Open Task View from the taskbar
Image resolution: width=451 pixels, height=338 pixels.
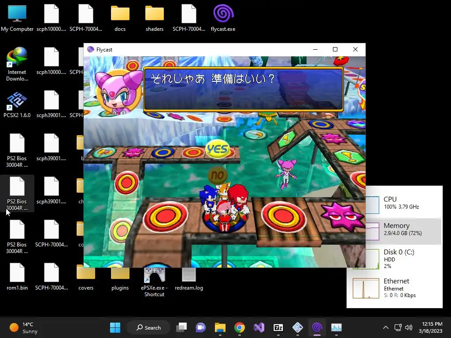[181, 327]
